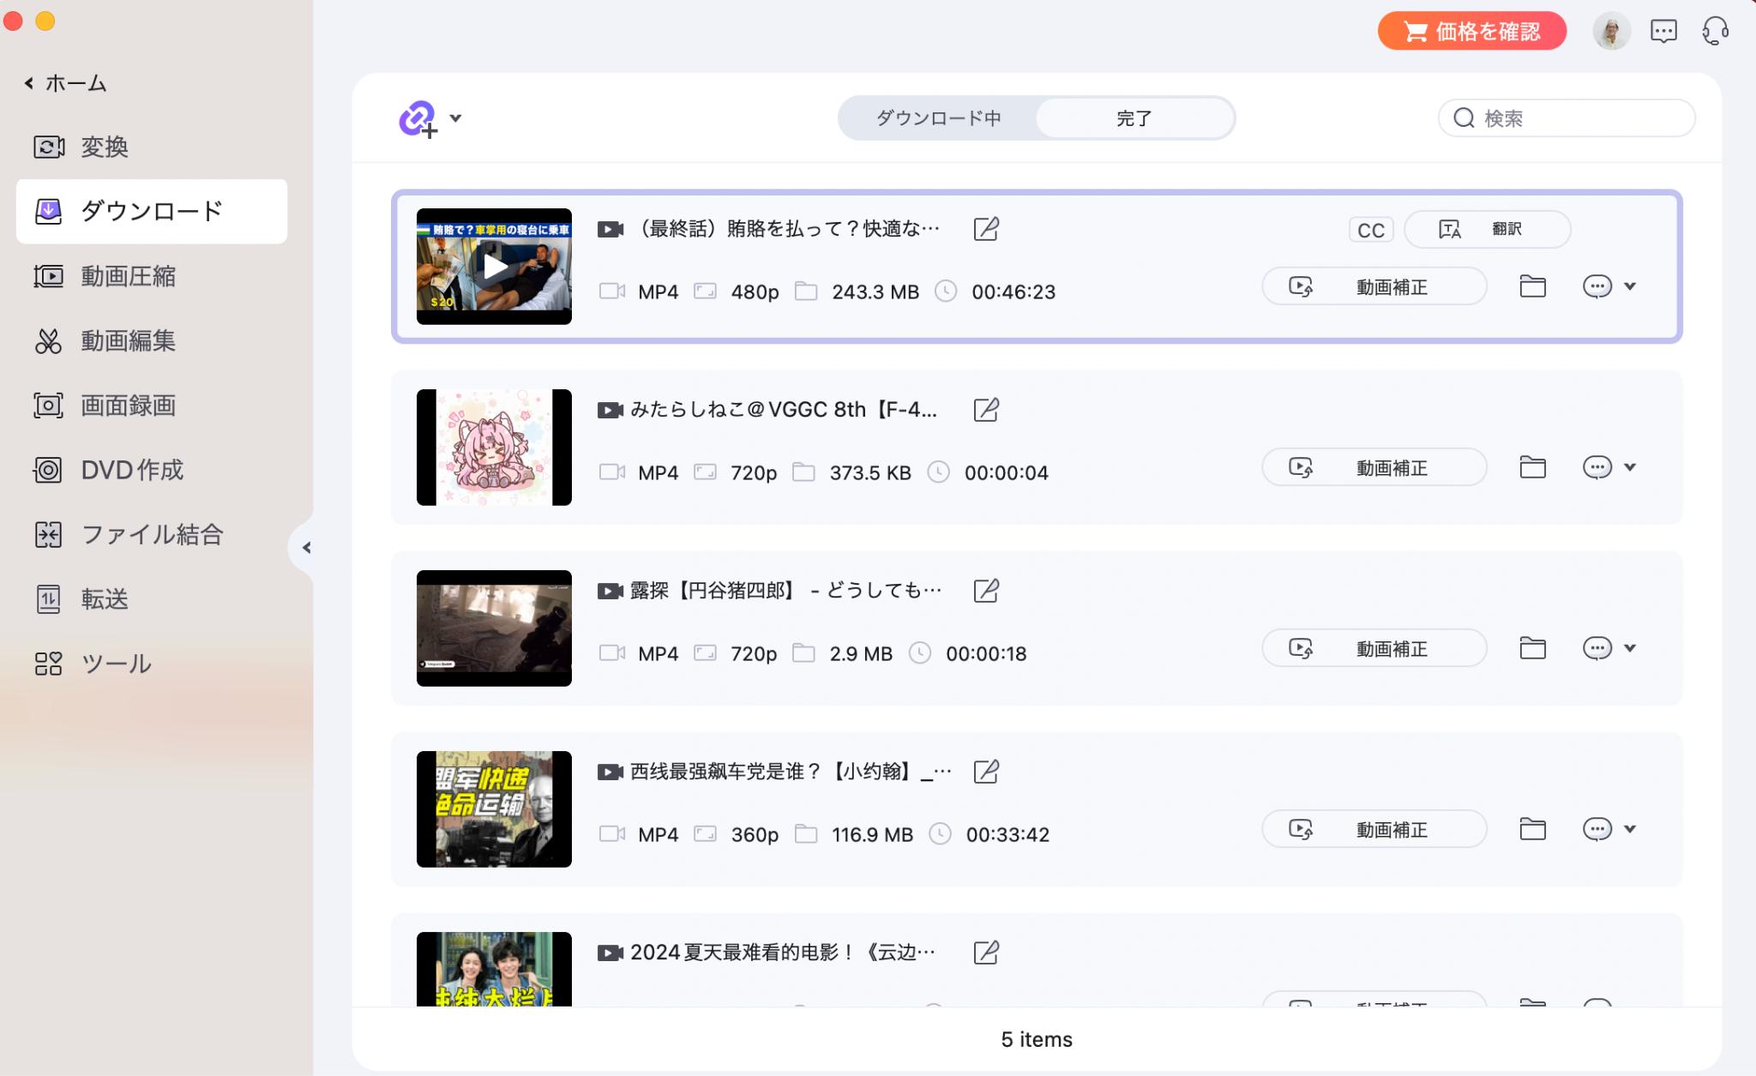
Task: Expand more options arrow on 243.3 MB row
Action: 1630,286
